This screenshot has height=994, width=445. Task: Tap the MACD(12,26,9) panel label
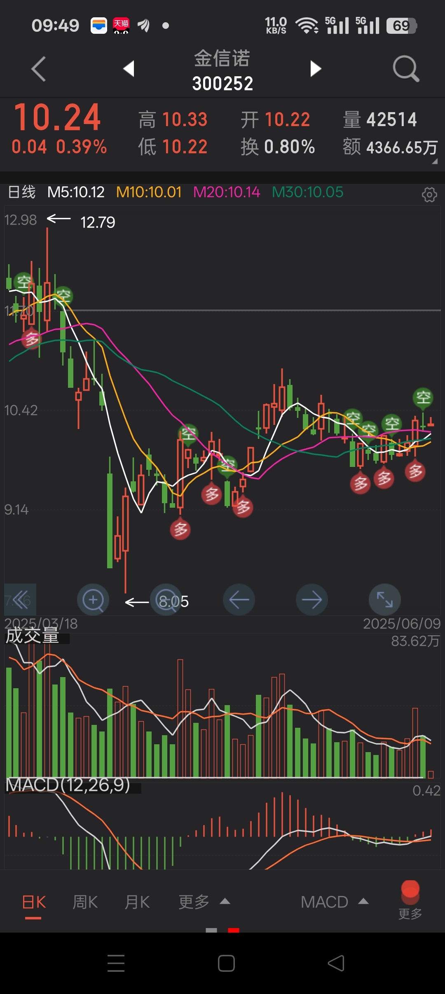[68, 785]
